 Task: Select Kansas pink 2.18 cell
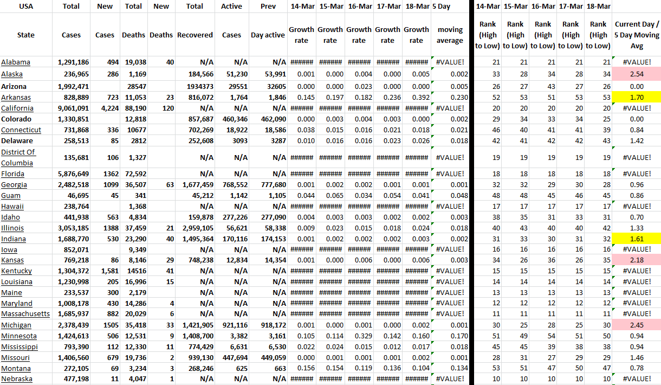click(637, 261)
